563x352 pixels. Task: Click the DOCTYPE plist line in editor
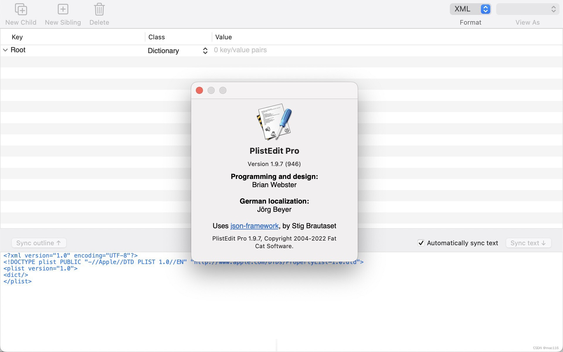[183, 262]
